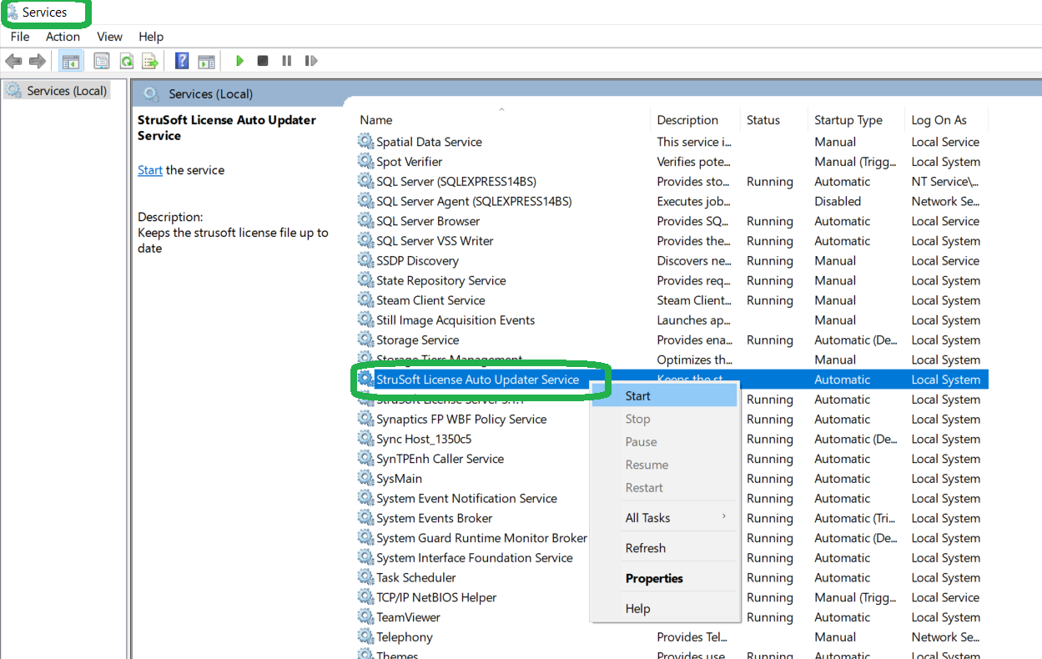
Task: Click the Restart Service toolbar icon
Action: pos(310,61)
